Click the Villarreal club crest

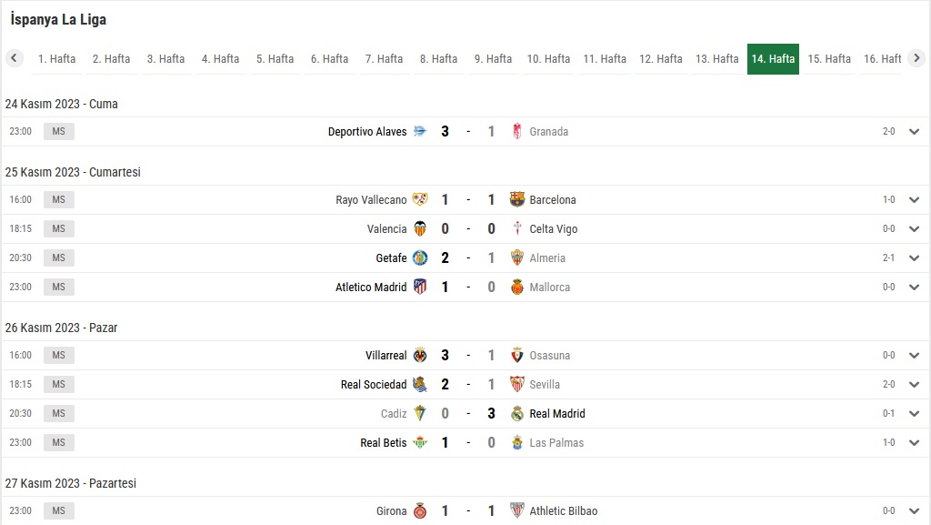[x=420, y=355]
